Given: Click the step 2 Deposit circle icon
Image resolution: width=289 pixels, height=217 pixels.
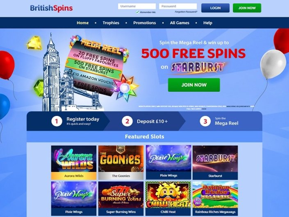Looking at the screenshot, I should coord(127,121).
